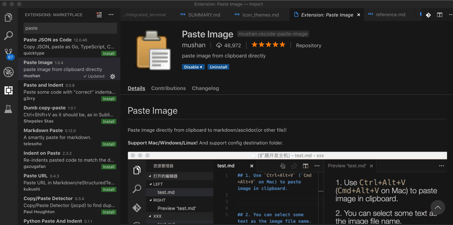
Task: Open the Repository link
Action: pos(308,45)
